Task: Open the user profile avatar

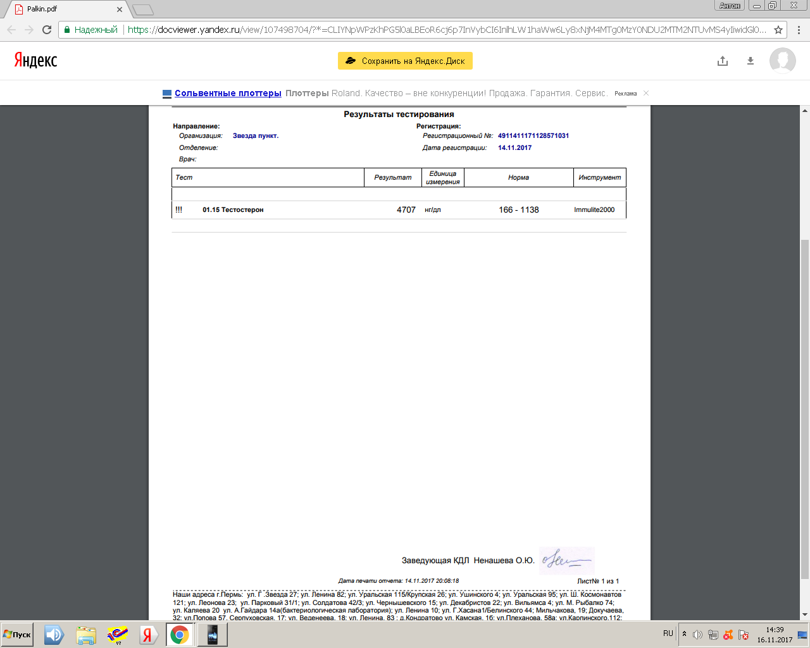Action: [x=782, y=61]
